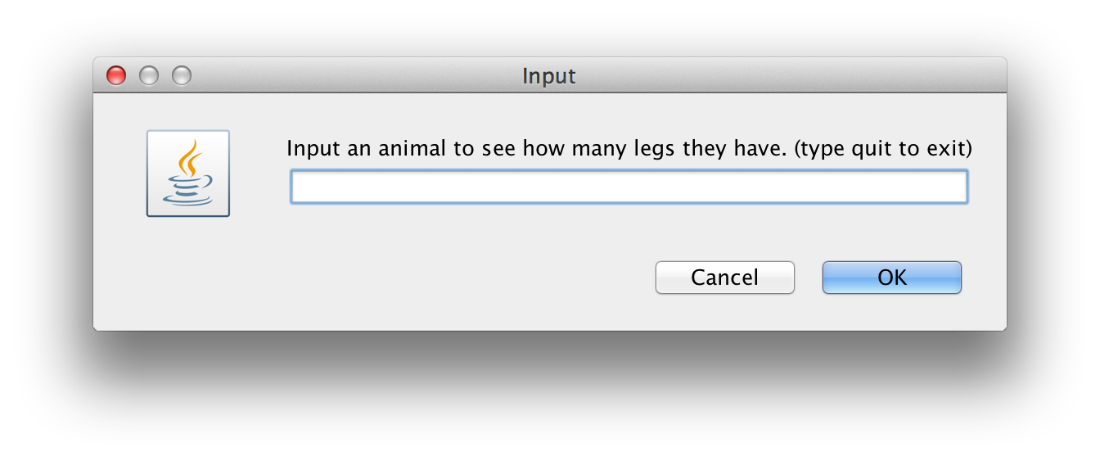Click the steaming cup Java icon
The image size is (1100, 460).
(x=187, y=173)
